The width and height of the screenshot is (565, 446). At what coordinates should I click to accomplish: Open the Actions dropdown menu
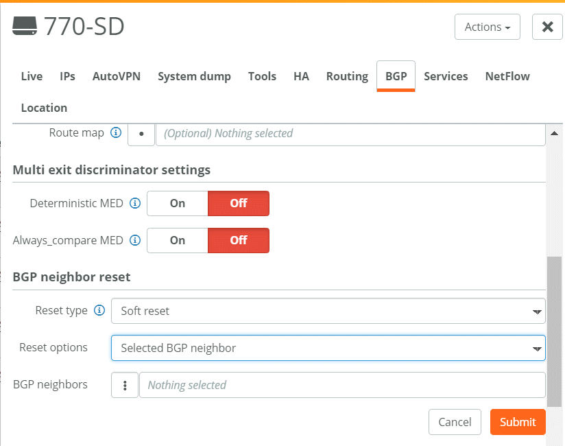pos(487,27)
